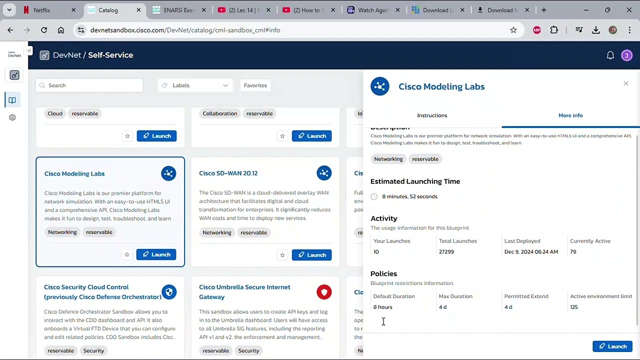Image resolution: width=640 pixels, height=360 pixels.
Task: Open the browser media control icon
Action: point(579,30)
